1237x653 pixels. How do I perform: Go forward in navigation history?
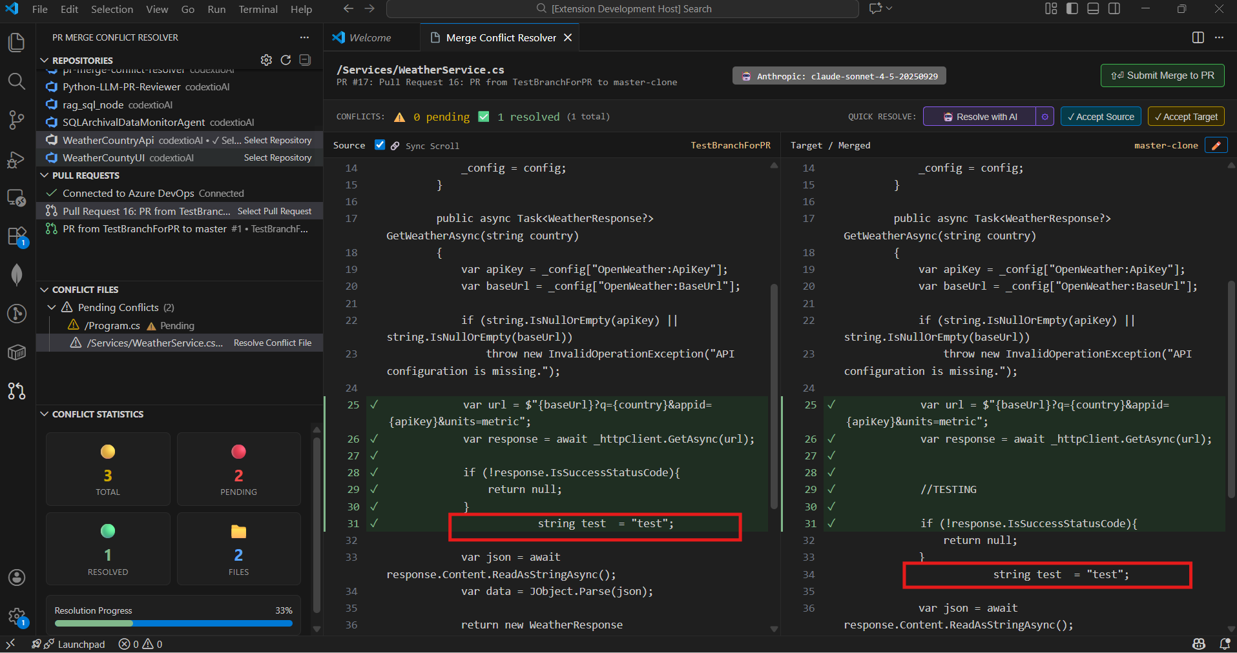click(x=369, y=9)
